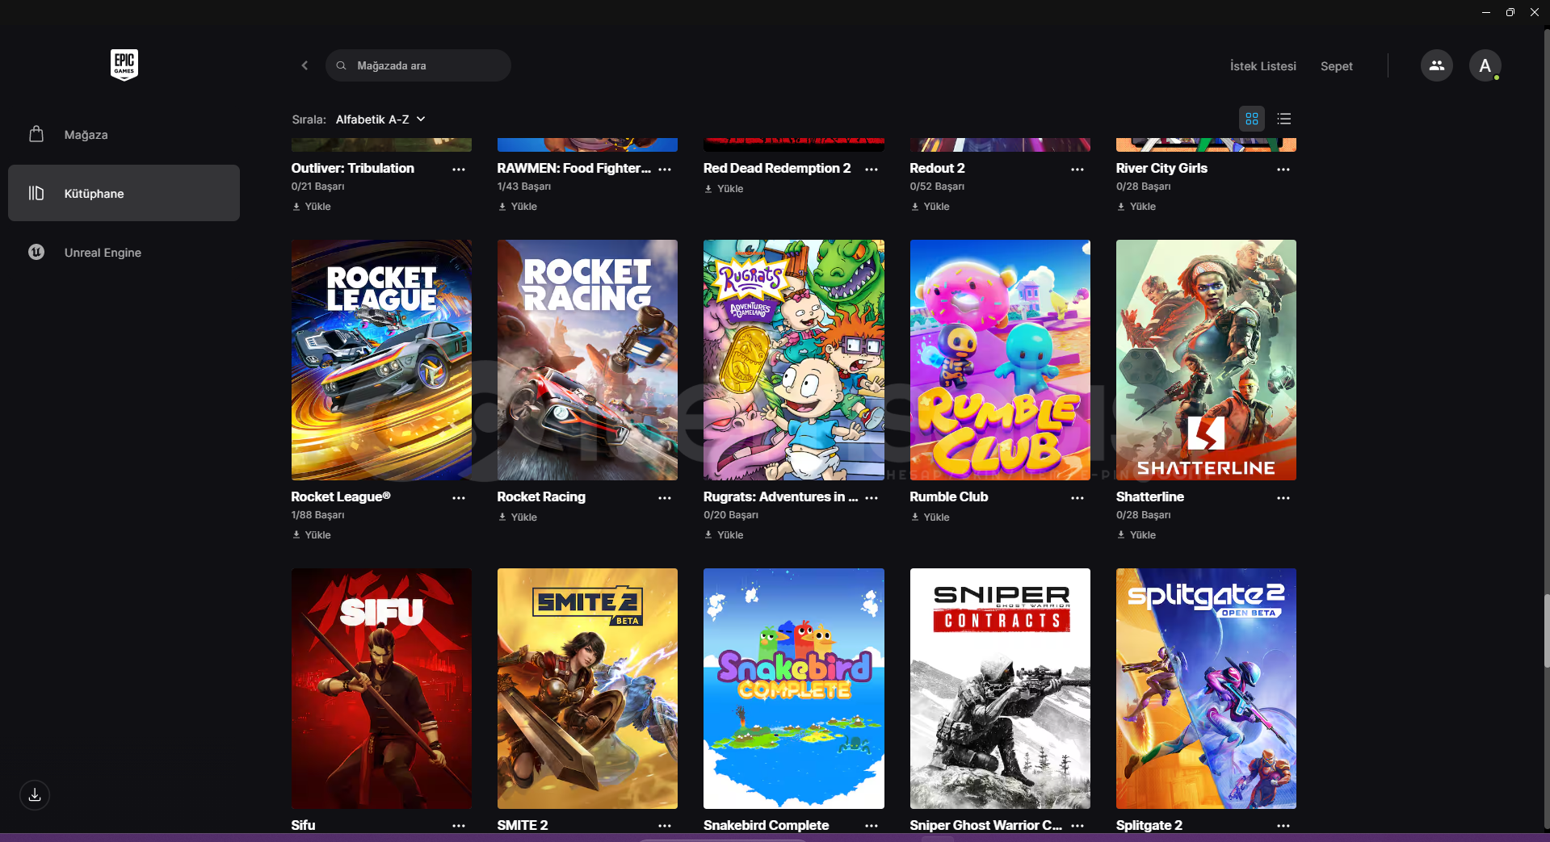Click the search magnifier icon
Viewport: 1550px width, 842px height.
[342, 65]
